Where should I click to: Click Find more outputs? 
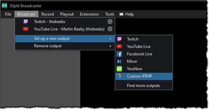coord(144,85)
